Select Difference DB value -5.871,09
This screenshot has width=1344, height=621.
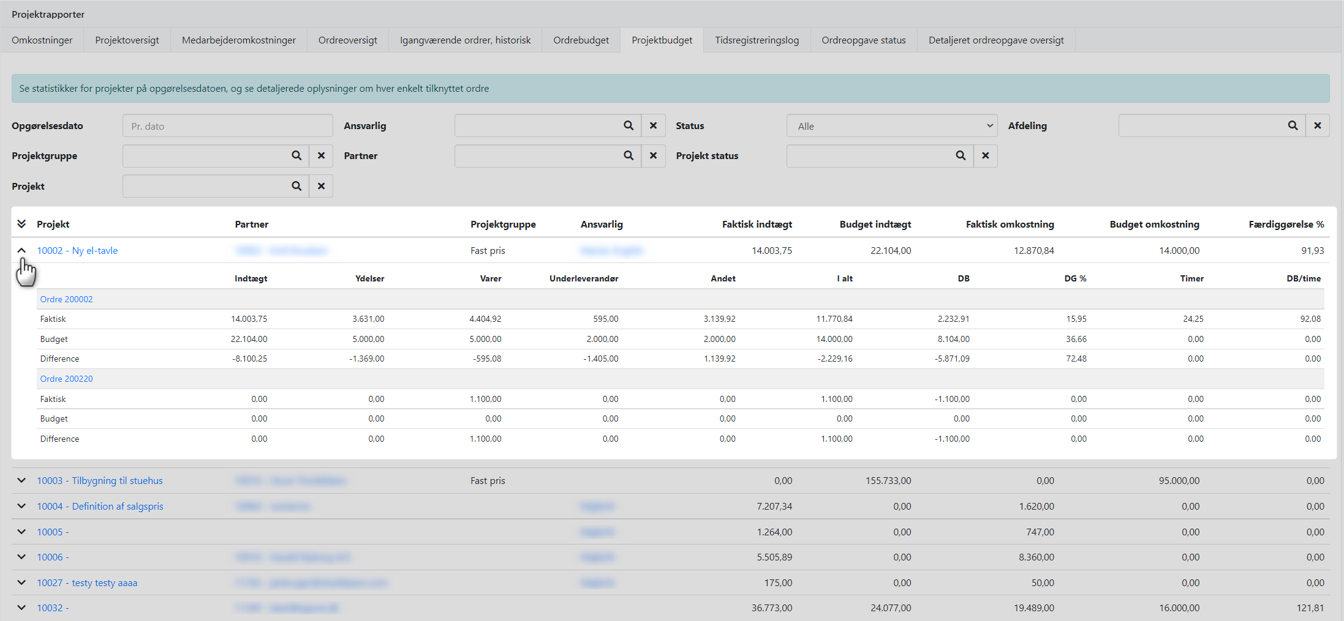pyautogui.click(x=952, y=359)
